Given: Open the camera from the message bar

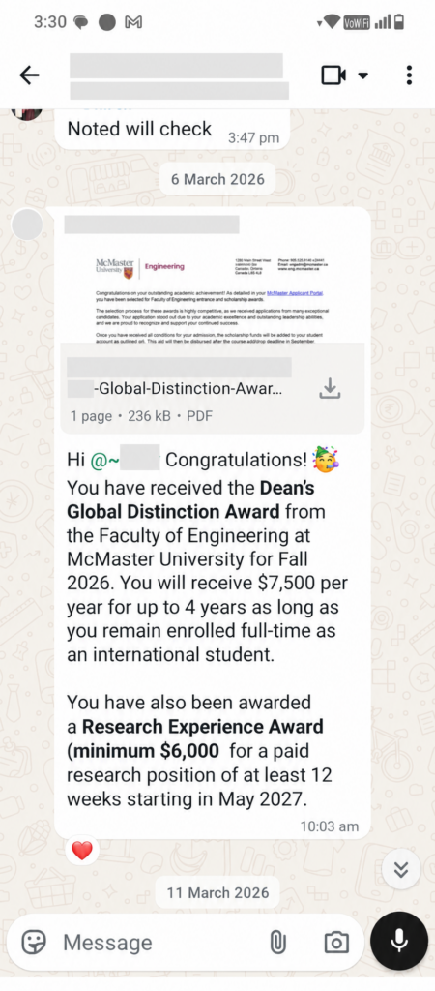Looking at the screenshot, I should 335,943.
